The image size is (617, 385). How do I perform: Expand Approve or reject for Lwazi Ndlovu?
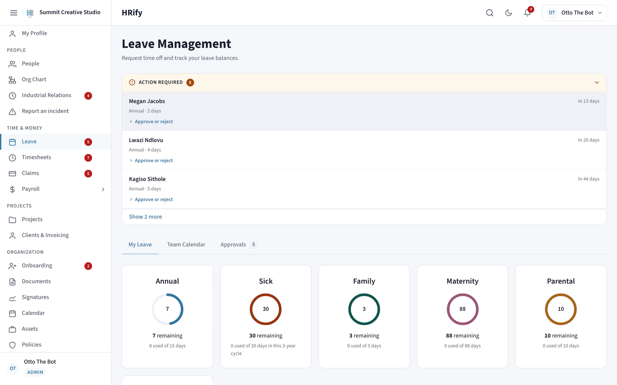coord(151,160)
